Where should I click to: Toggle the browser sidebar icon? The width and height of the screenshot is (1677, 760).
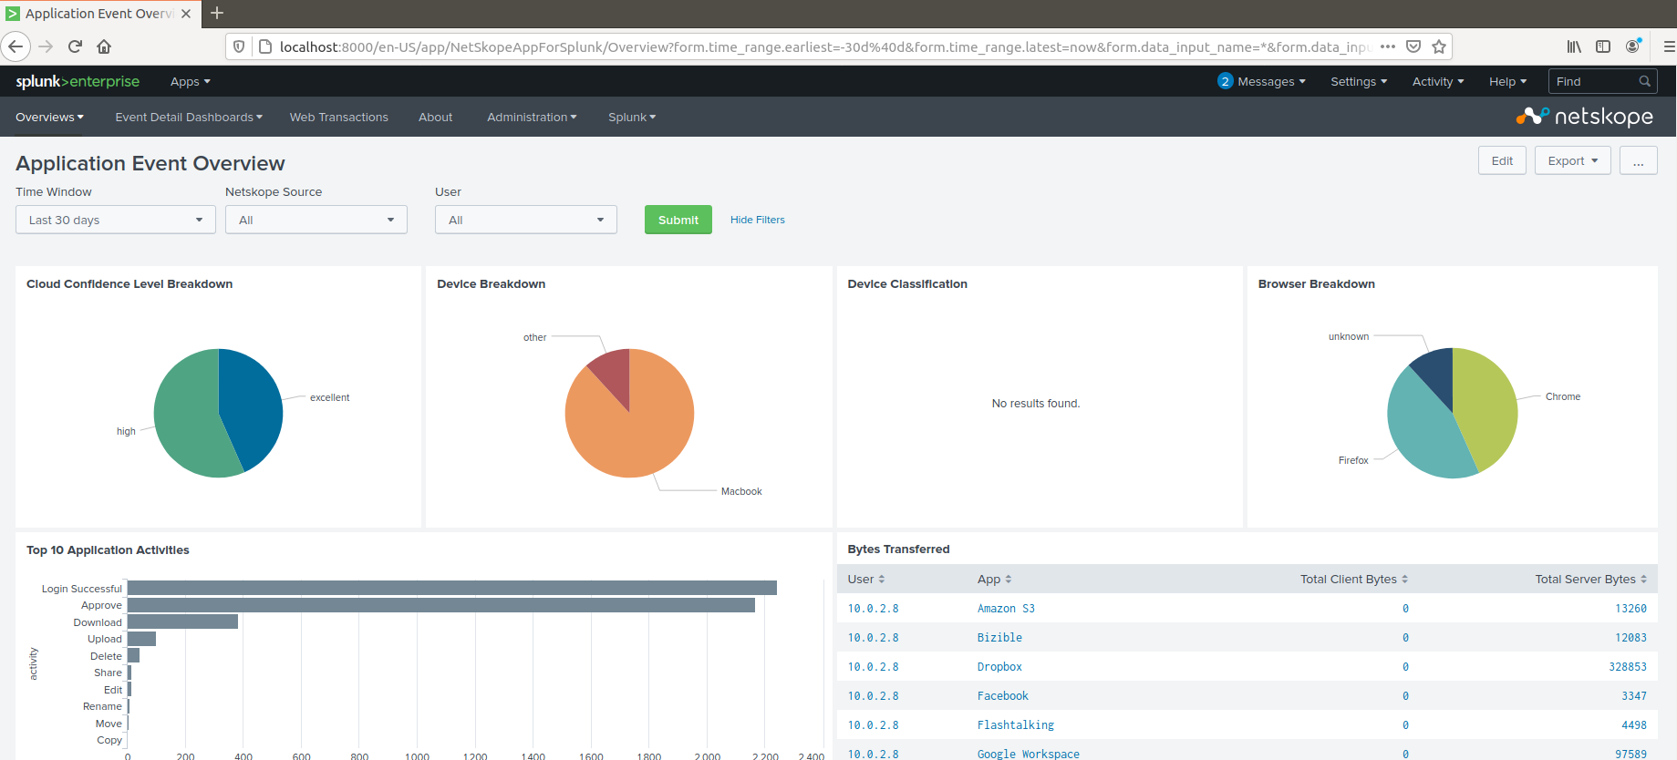(x=1603, y=46)
